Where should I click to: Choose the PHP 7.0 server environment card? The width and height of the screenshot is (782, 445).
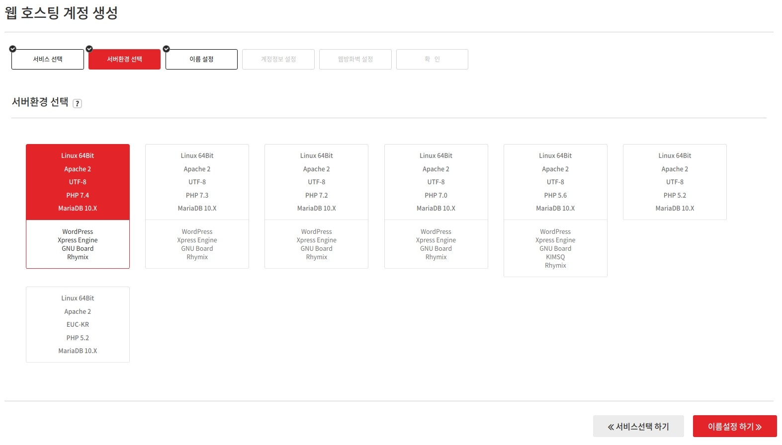tap(436, 206)
